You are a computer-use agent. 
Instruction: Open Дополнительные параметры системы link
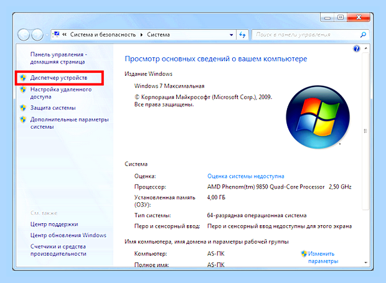(x=70, y=123)
